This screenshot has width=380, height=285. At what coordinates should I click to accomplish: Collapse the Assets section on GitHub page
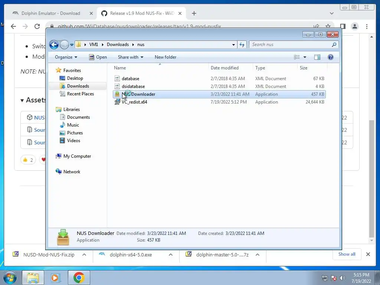[22, 100]
